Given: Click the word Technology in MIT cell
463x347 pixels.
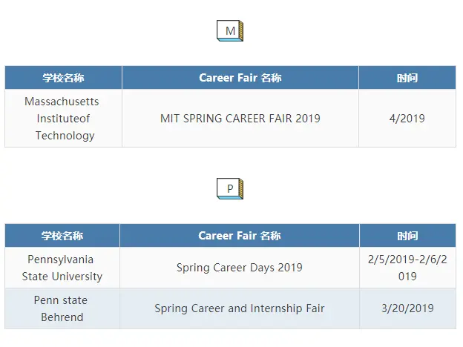Looking at the screenshot, I should click(x=65, y=136).
